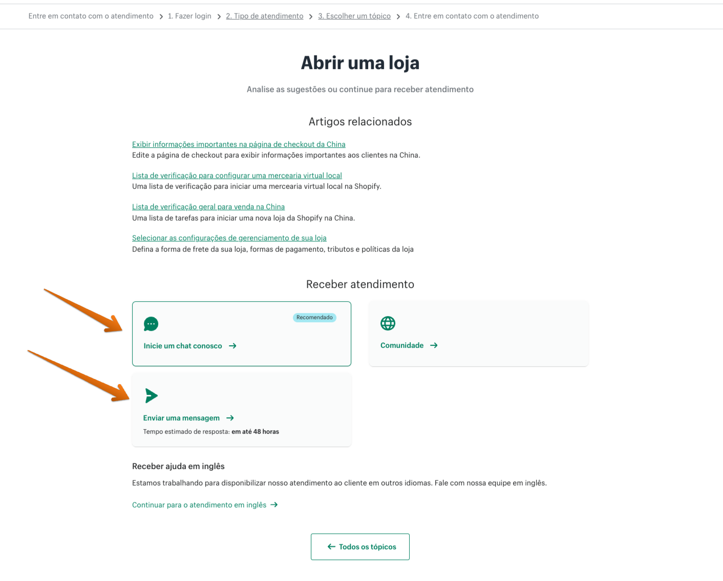Click arrow after atendimento em inglês link
This screenshot has width=723, height=581.
click(x=274, y=505)
